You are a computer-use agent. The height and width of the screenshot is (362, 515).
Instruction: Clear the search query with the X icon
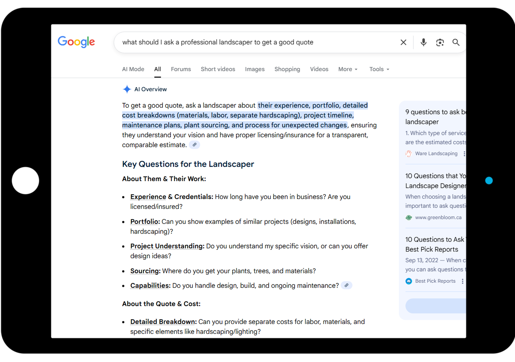coord(403,42)
